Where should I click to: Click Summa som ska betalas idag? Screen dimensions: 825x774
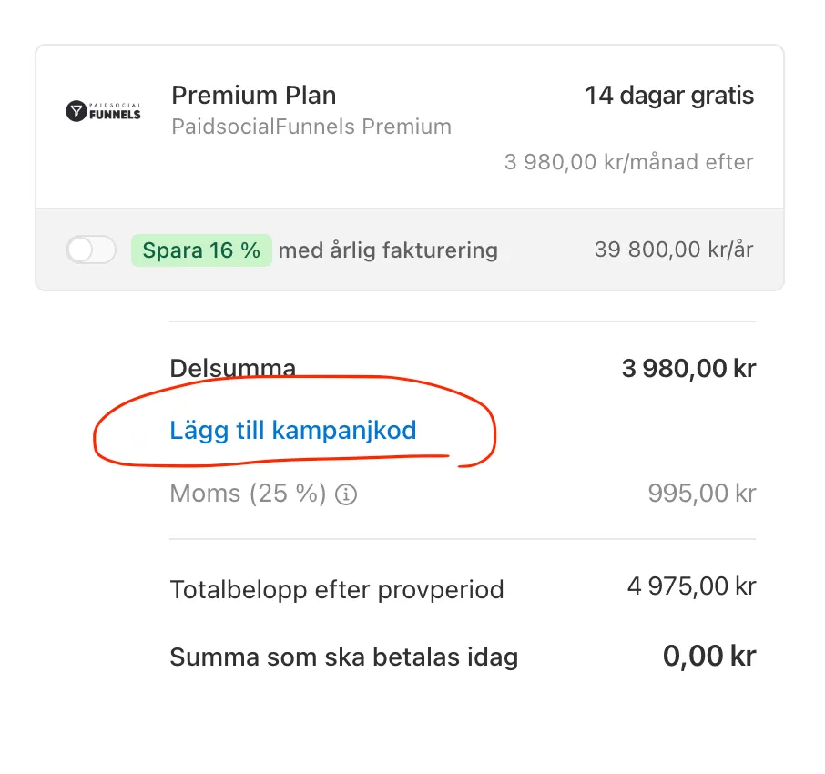tap(344, 657)
